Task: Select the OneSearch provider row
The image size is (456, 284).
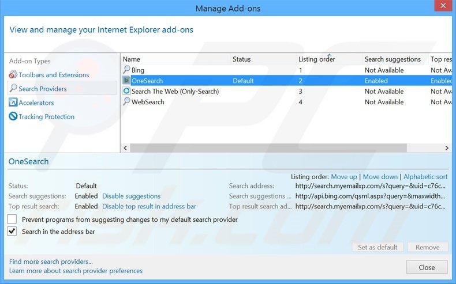Action: point(286,80)
